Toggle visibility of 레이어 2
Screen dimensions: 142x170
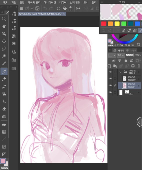pyautogui.click(x=110, y=78)
